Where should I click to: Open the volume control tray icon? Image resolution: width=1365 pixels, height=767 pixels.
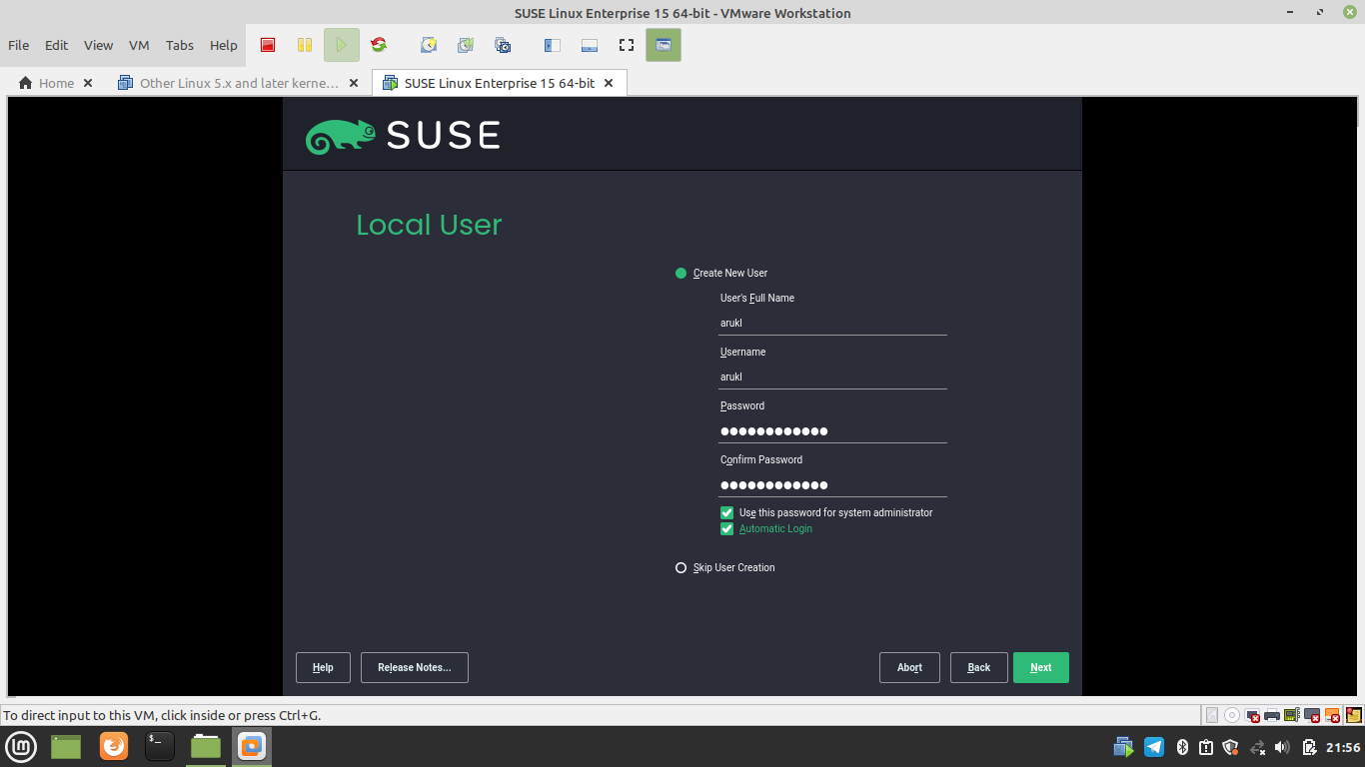click(1283, 747)
